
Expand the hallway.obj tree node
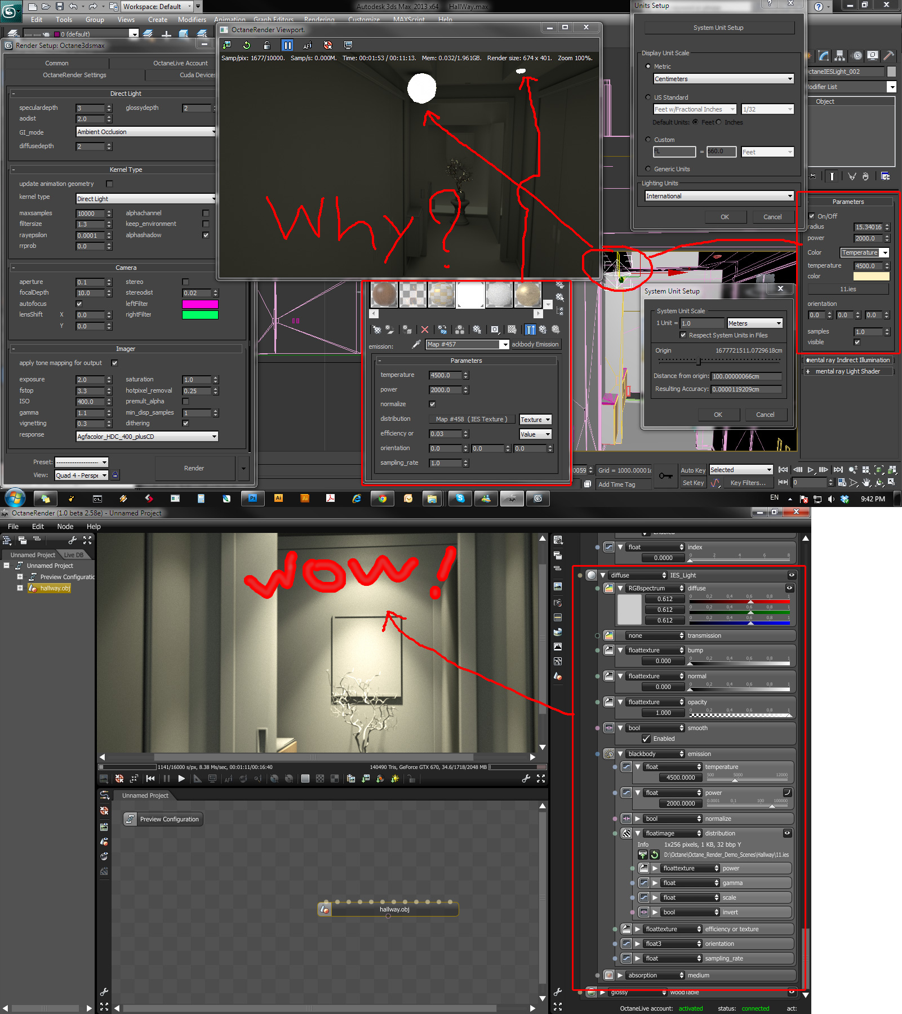click(20, 588)
